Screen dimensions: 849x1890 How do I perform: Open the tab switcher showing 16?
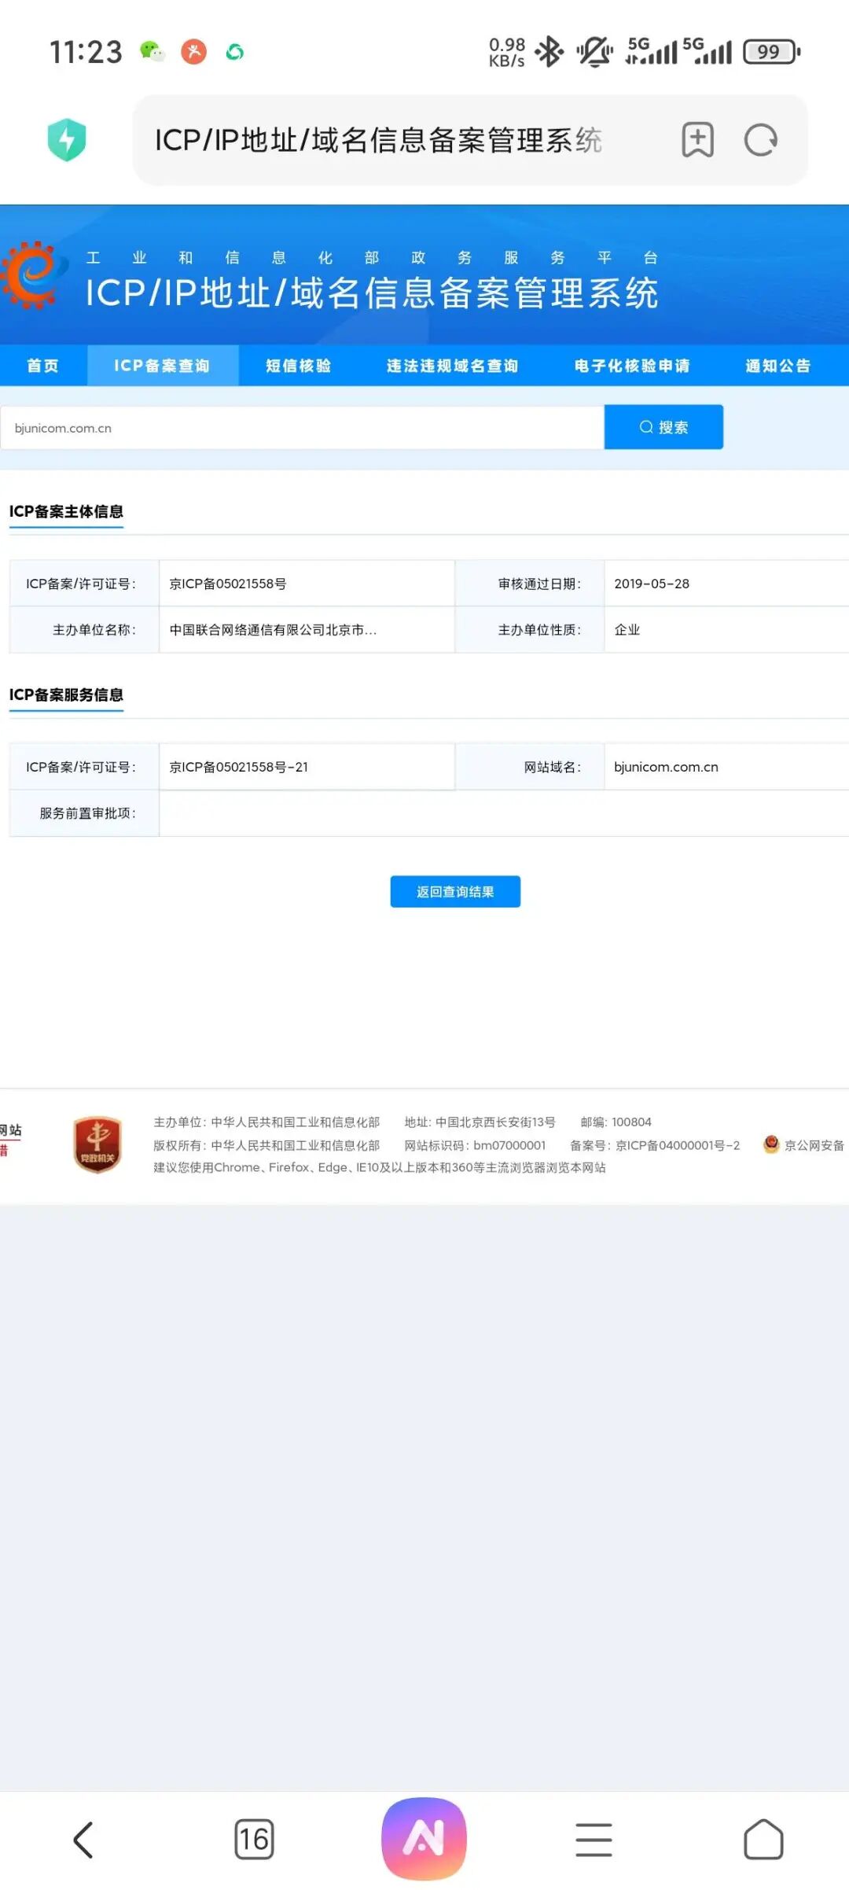pyautogui.click(x=254, y=1840)
